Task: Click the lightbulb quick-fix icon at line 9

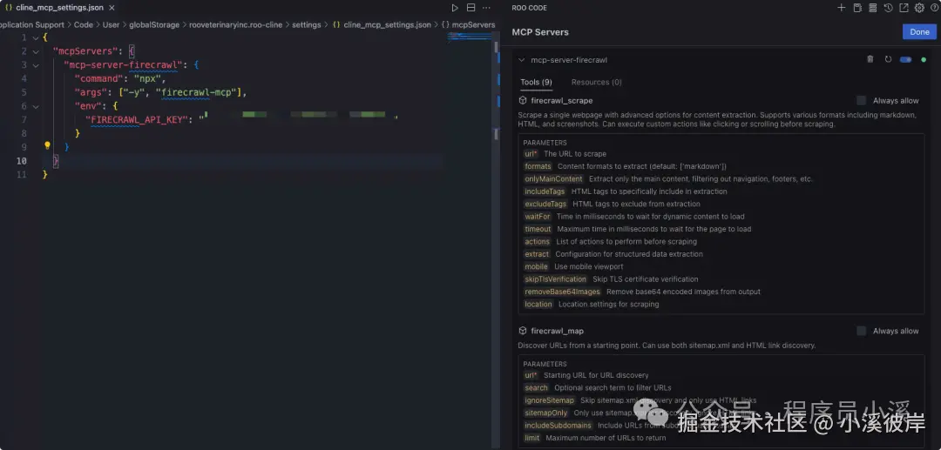Action: click(47, 145)
